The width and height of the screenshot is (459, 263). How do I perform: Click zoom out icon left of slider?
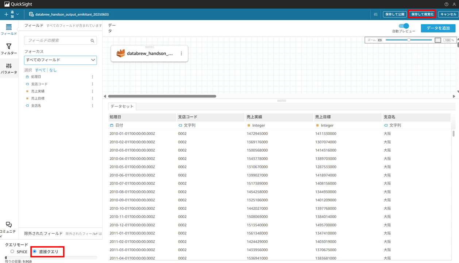click(x=380, y=40)
